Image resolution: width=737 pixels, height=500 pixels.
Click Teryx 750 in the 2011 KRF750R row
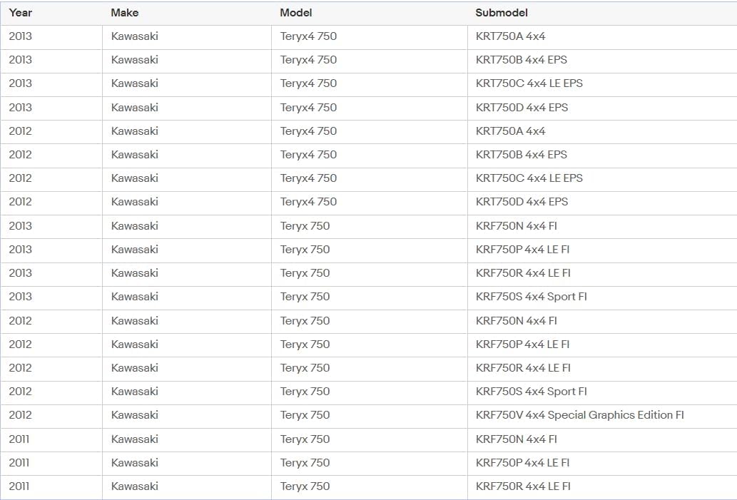(305, 486)
